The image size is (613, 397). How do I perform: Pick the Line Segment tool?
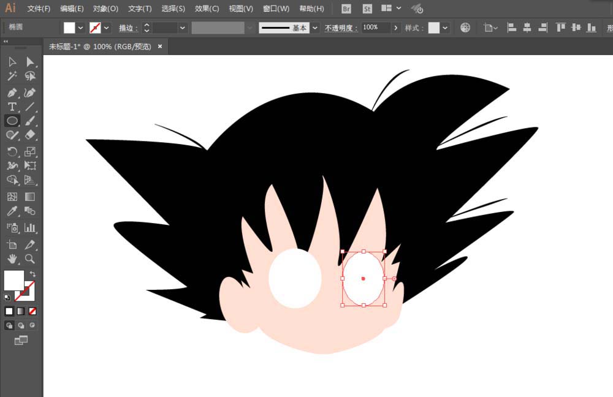click(29, 107)
